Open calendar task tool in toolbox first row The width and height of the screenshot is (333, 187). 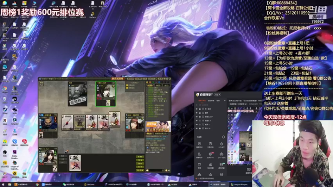pyautogui.click(x=210, y=145)
